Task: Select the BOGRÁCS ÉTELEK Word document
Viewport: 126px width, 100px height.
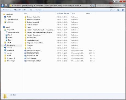Action: coord(33,53)
